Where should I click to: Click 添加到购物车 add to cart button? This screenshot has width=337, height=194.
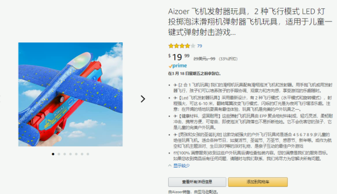pyautogui.click(x=258, y=182)
